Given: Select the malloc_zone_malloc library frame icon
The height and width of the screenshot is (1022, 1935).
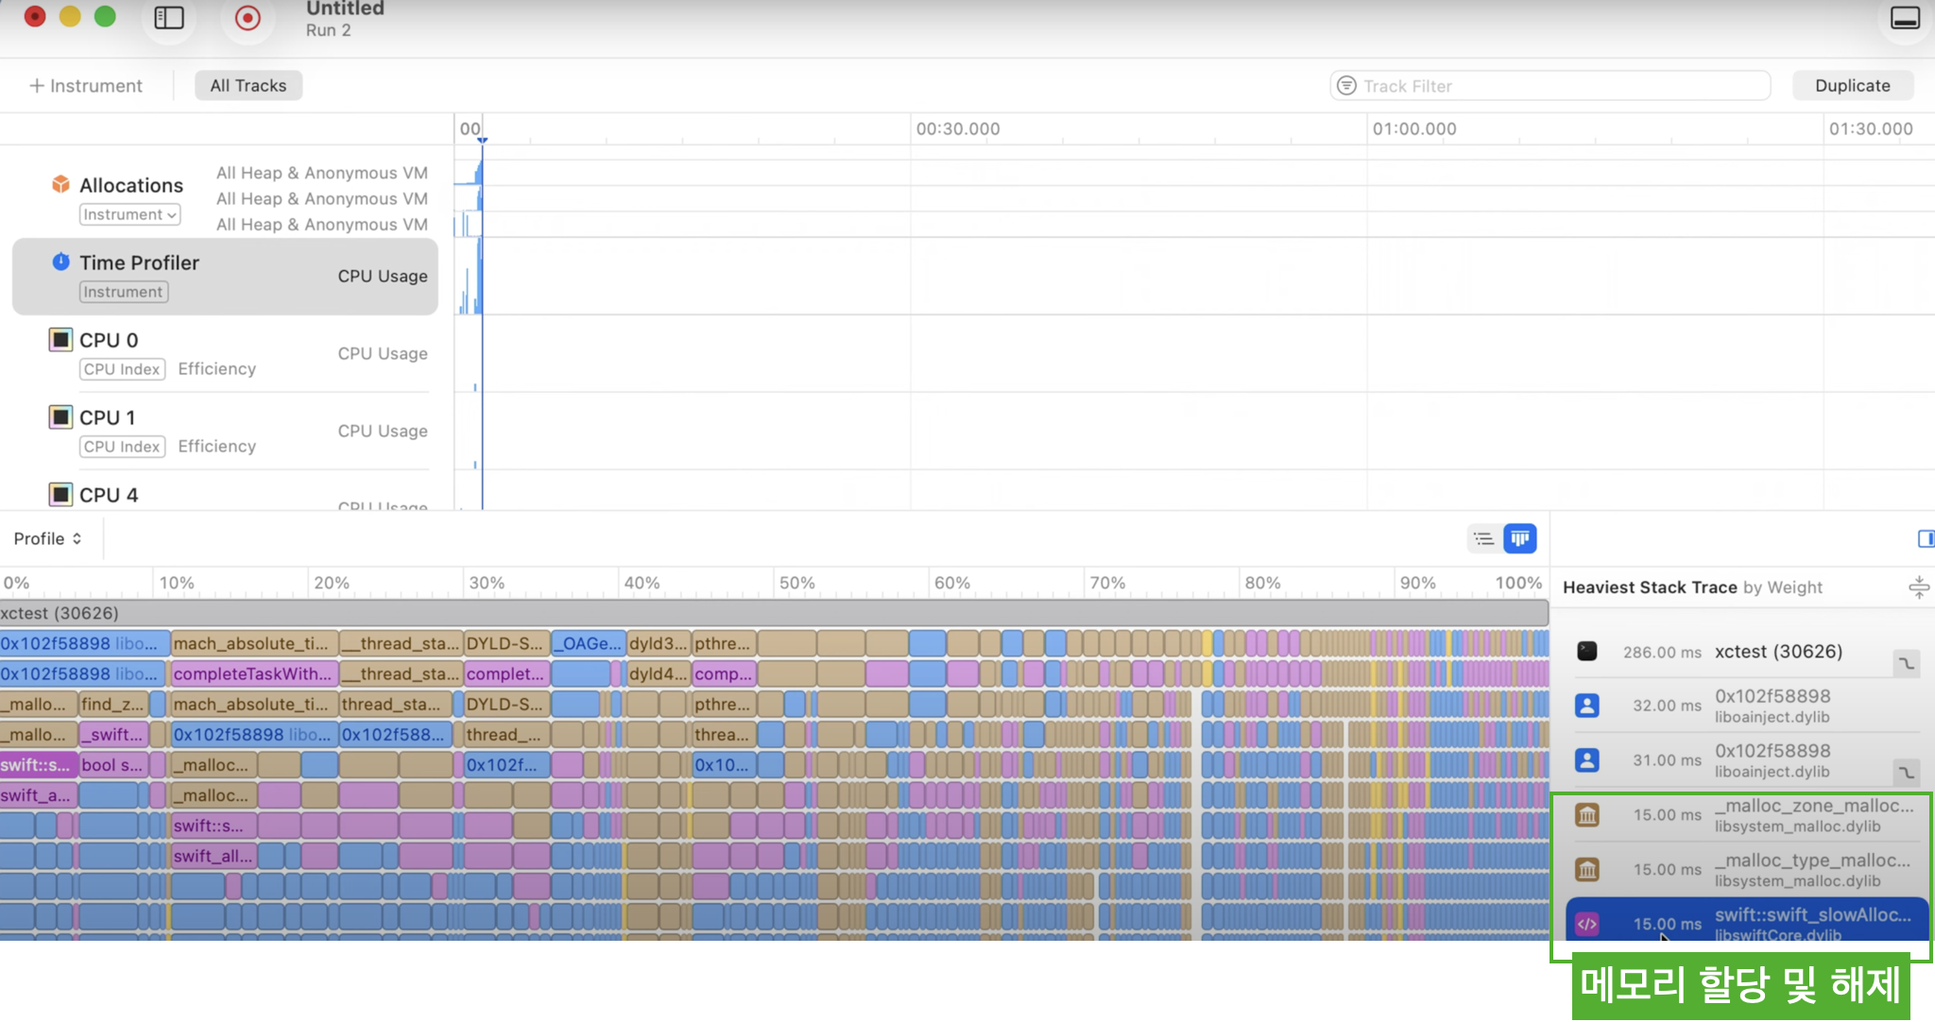Looking at the screenshot, I should point(1587,814).
